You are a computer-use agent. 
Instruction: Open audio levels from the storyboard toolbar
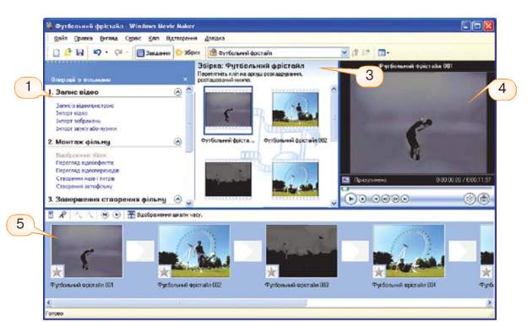(51, 215)
